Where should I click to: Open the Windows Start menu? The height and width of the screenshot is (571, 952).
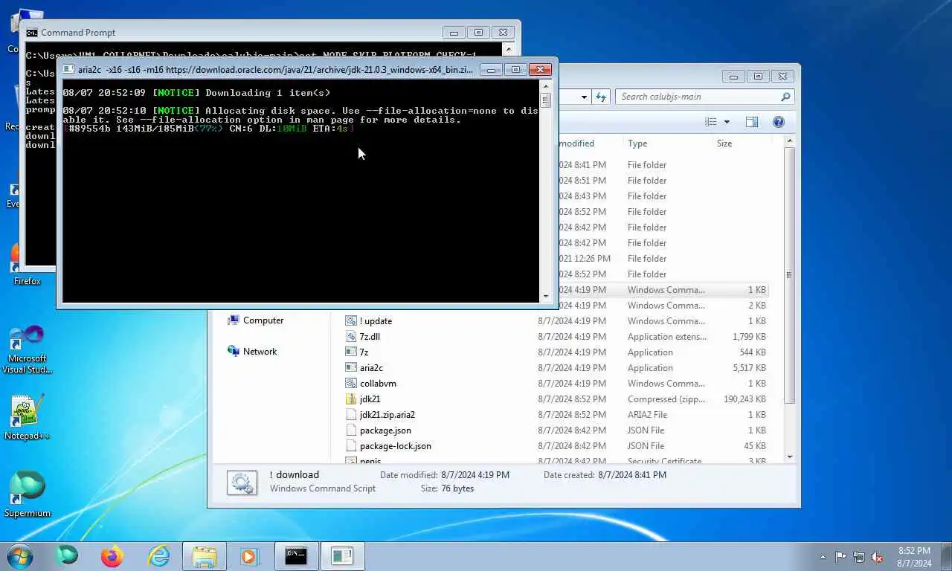click(19, 556)
